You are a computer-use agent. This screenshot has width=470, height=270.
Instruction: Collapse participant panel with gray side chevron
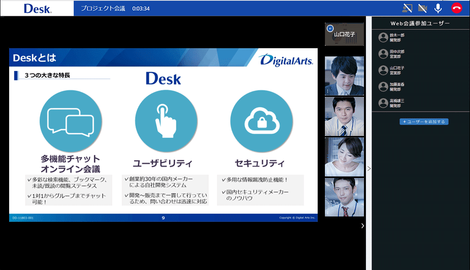[x=369, y=169]
